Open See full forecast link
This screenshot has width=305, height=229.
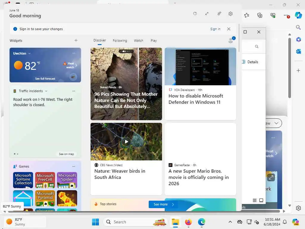click(x=45, y=78)
